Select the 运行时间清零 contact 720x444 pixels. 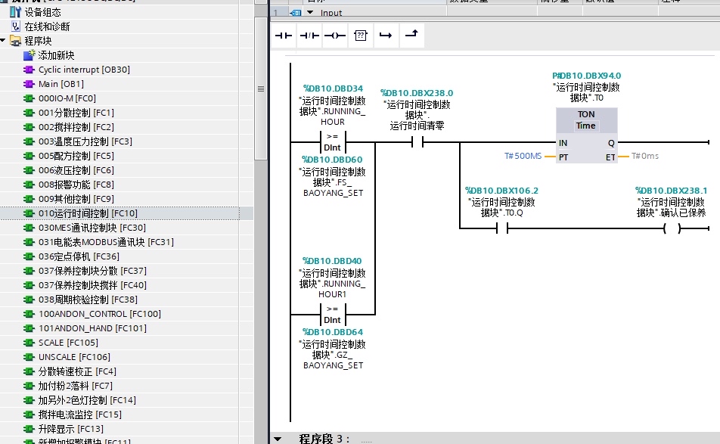[x=417, y=143]
